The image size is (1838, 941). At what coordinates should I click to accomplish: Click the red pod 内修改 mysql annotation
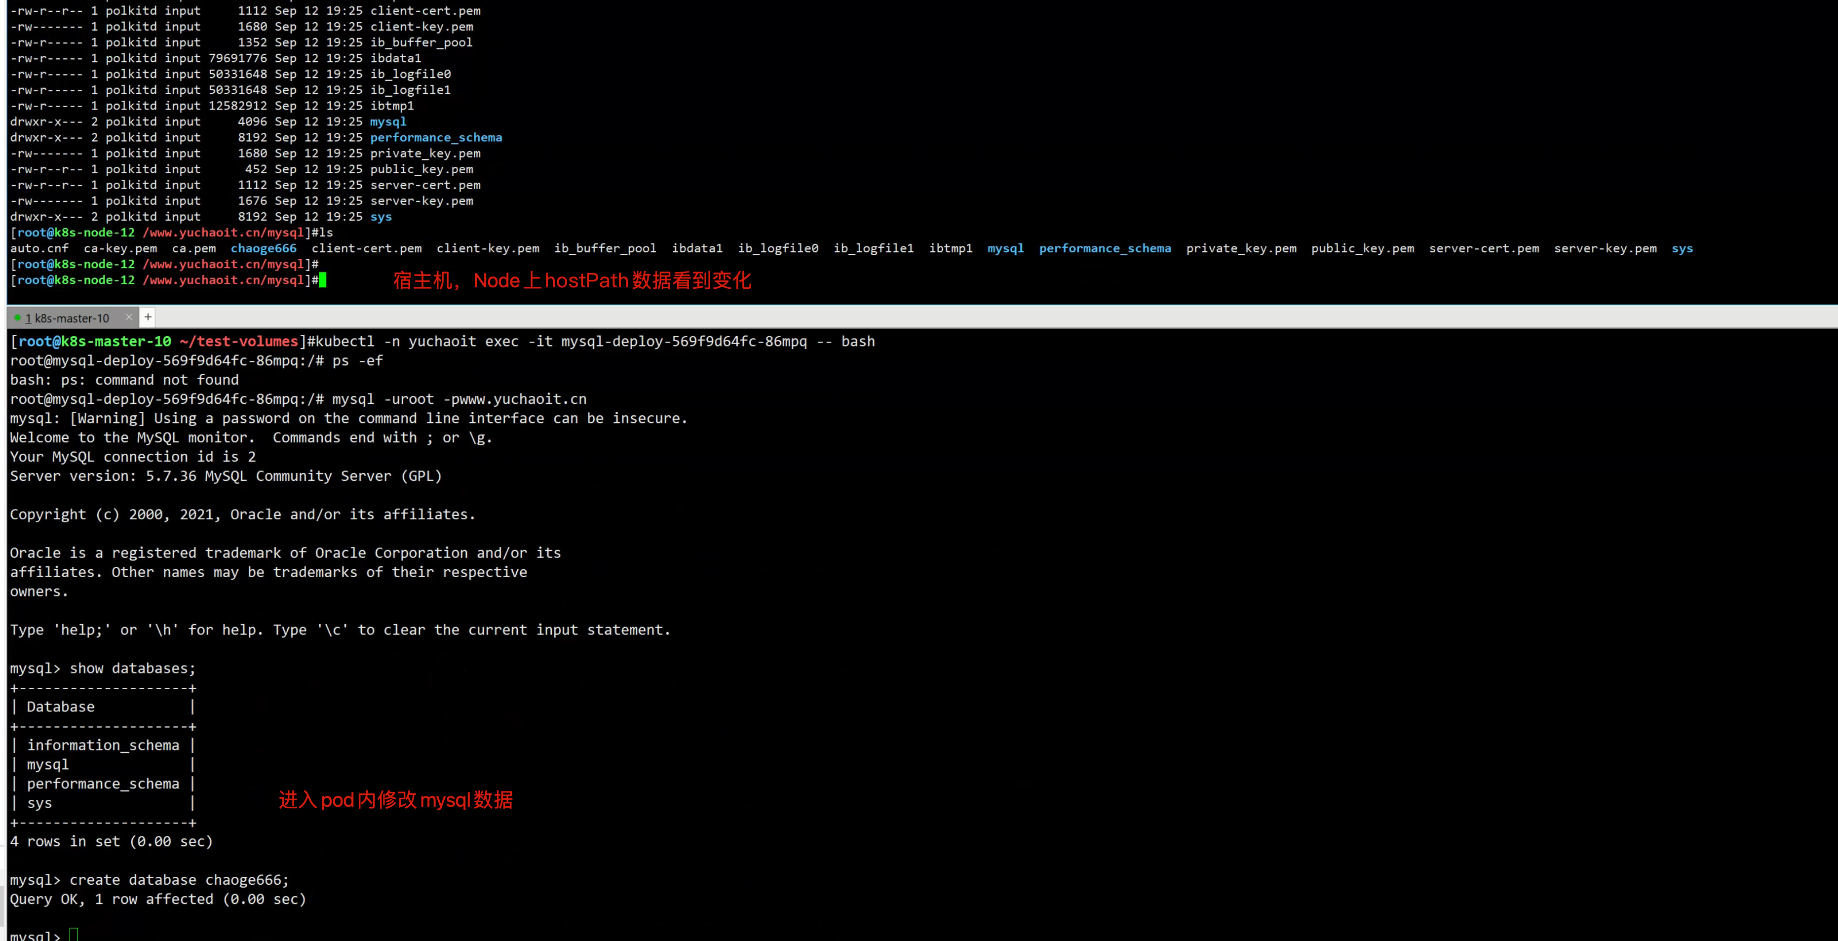(x=395, y=800)
